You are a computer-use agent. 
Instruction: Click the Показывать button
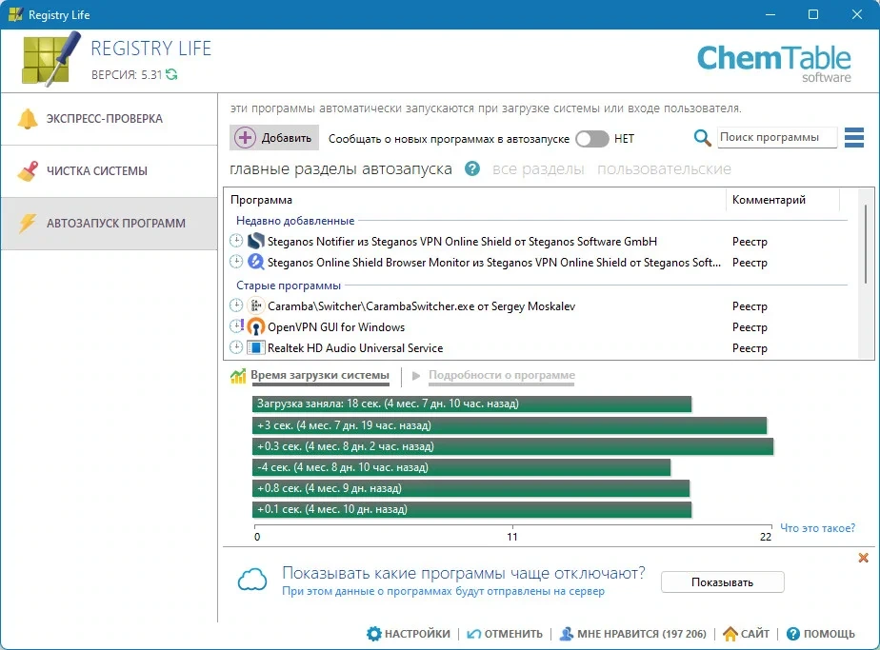pos(722,582)
